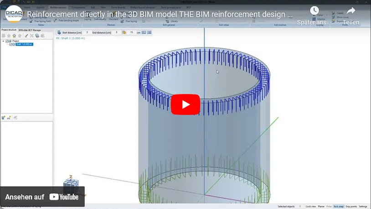Click Ansehen auf YouTube button
Image resolution: width=371 pixels, height=209 pixels.
tap(42, 197)
